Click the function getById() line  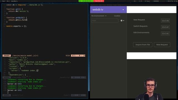click(x=17, y=18)
